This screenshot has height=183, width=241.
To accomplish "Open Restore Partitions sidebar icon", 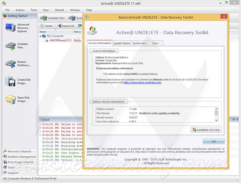I will pyautogui.click(x=10, y=64).
